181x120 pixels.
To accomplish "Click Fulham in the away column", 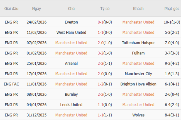I will pyautogui.click(x=138, y=53).
